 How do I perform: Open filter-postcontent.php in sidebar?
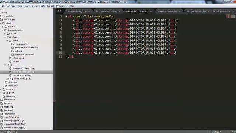[23, 68]
